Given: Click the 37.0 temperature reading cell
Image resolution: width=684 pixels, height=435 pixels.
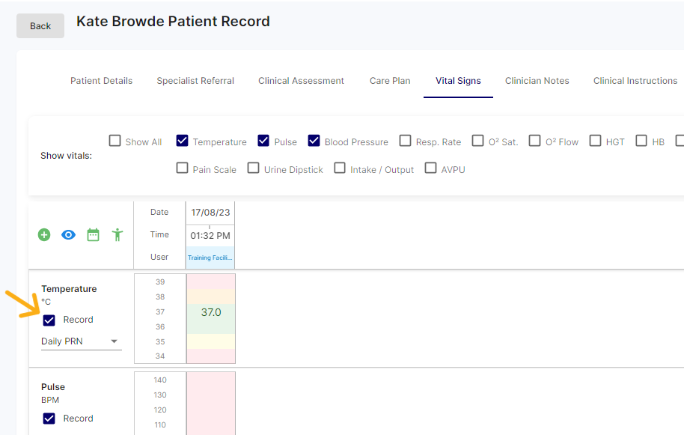Looking at the screenshot, I should click(x=211, y=312).
